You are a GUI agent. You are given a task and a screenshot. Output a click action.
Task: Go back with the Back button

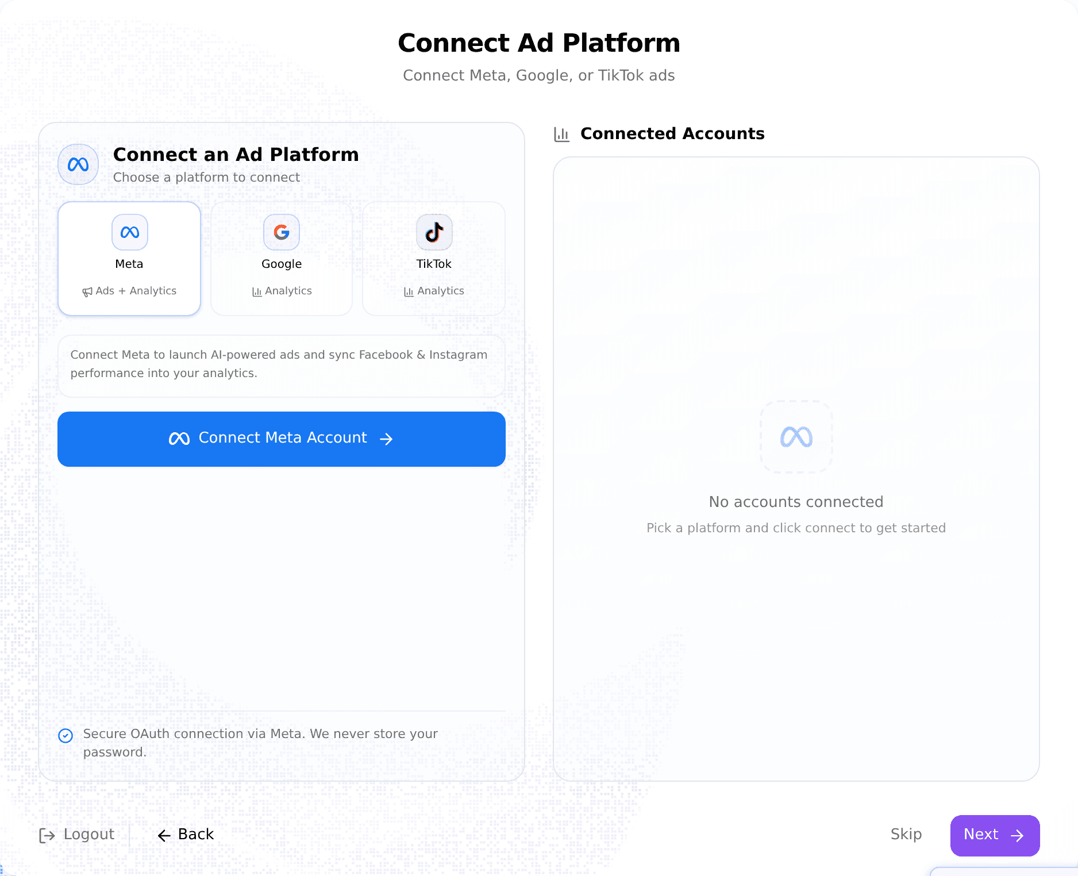pyautogui.click(x=186, y=835)
